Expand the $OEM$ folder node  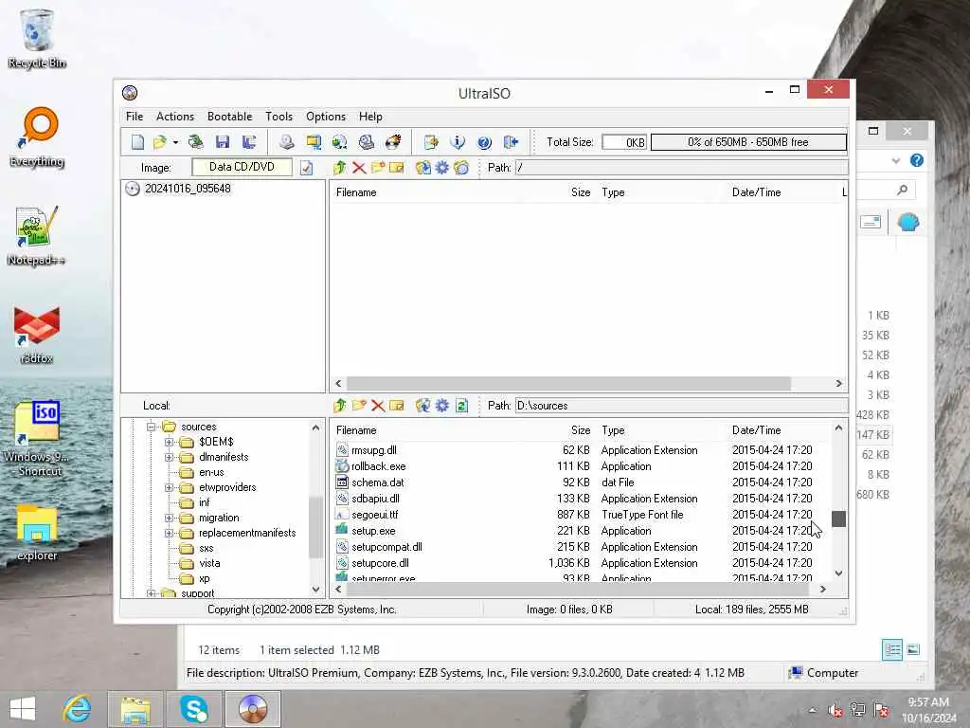pos(169,442)
